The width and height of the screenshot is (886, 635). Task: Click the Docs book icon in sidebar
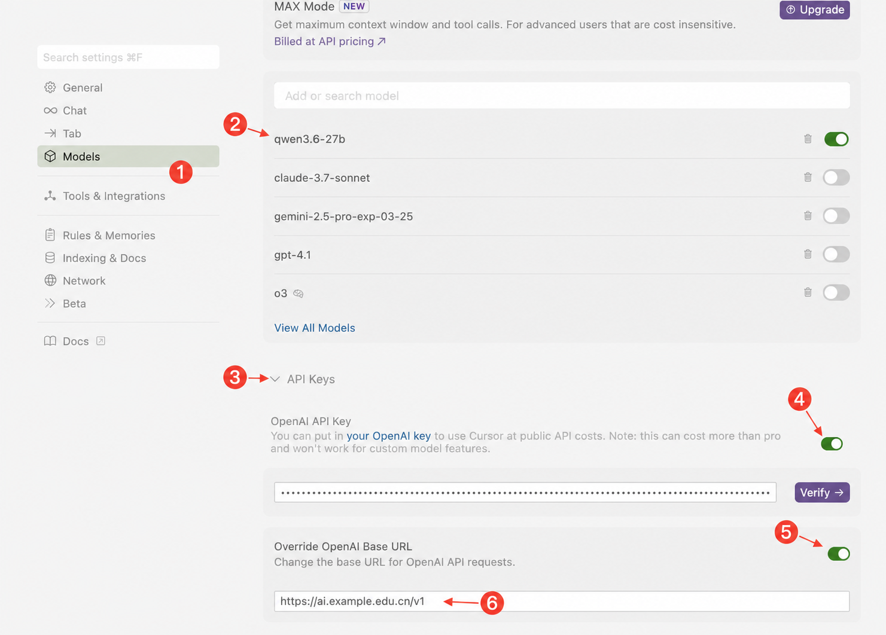pos(50,341)
